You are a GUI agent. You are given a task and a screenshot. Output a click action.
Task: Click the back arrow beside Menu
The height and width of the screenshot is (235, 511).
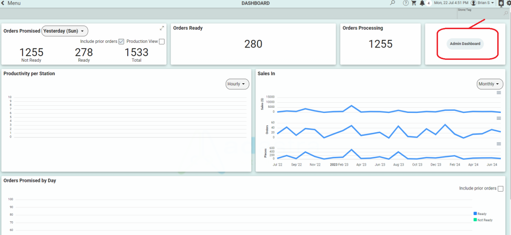pyautogui.click(x=3, y=3)
